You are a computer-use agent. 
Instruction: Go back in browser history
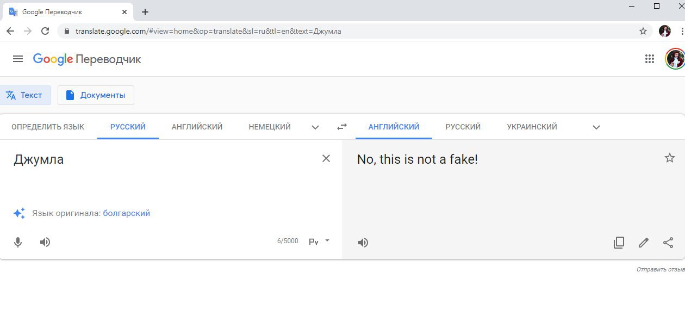tap(10, 31)
